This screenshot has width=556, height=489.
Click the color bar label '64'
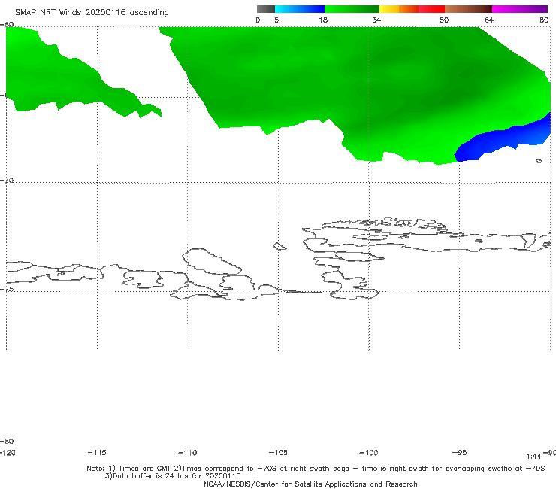(489, 20)
